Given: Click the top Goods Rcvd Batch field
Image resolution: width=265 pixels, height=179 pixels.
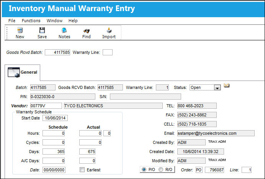Looking at the screenshot, I should click(57, 52).
